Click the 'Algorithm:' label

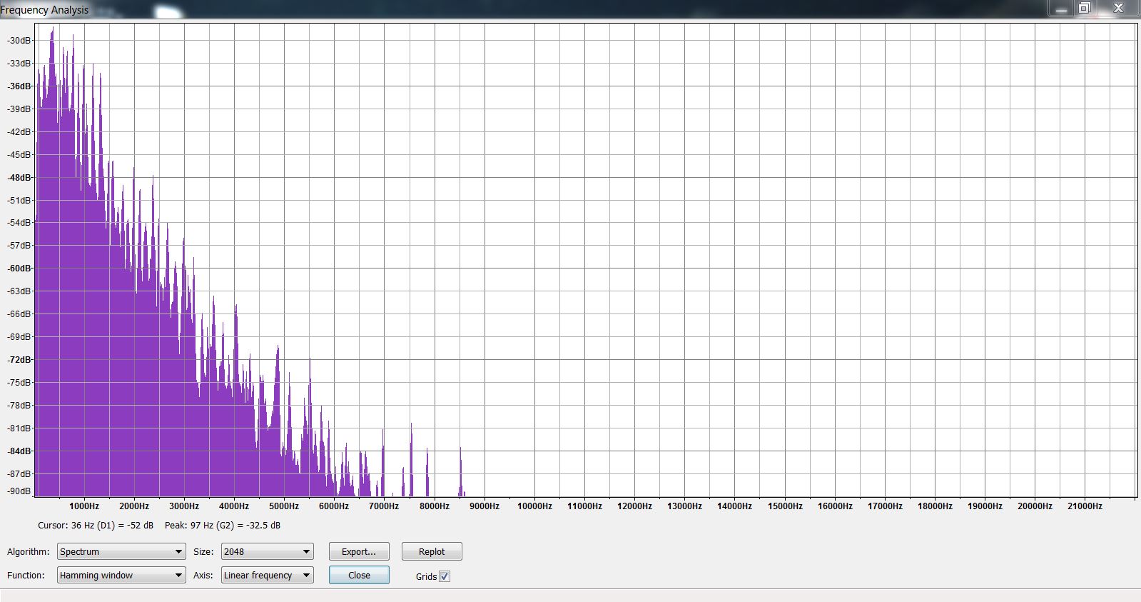pos(29,552)
